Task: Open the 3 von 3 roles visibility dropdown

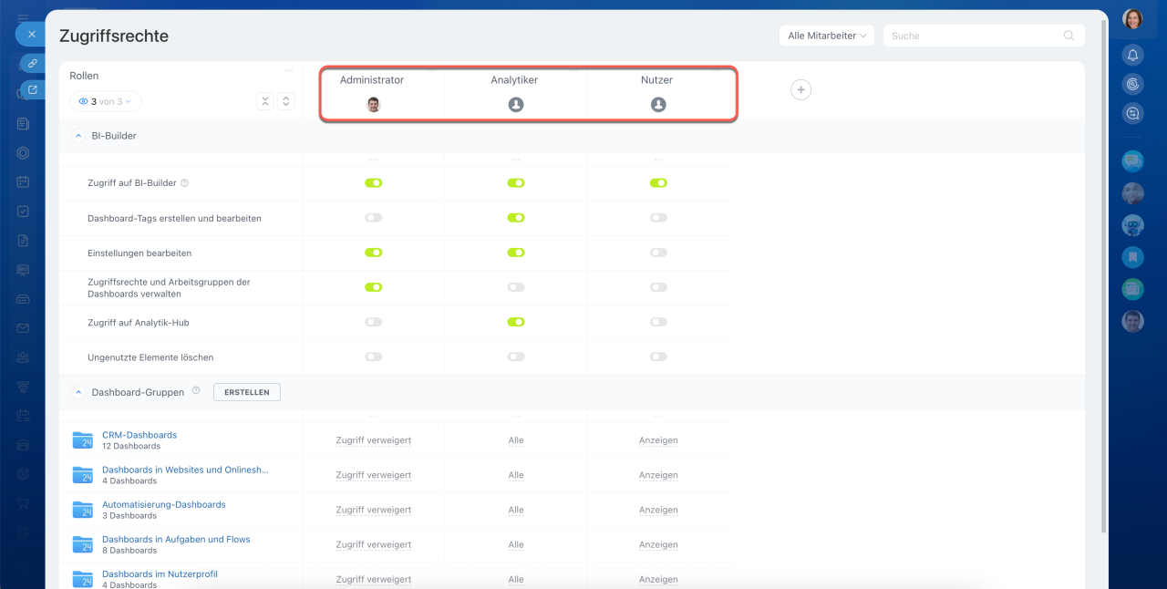Action: (x=106, y=101)
